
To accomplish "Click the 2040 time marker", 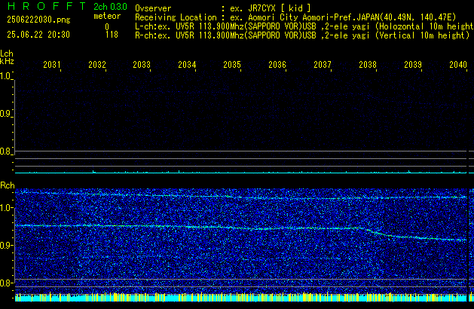I will 458,65.
